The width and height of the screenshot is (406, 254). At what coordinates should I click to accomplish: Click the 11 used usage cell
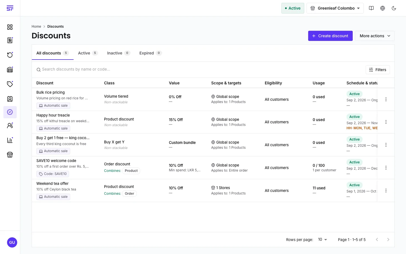[319, 188]
